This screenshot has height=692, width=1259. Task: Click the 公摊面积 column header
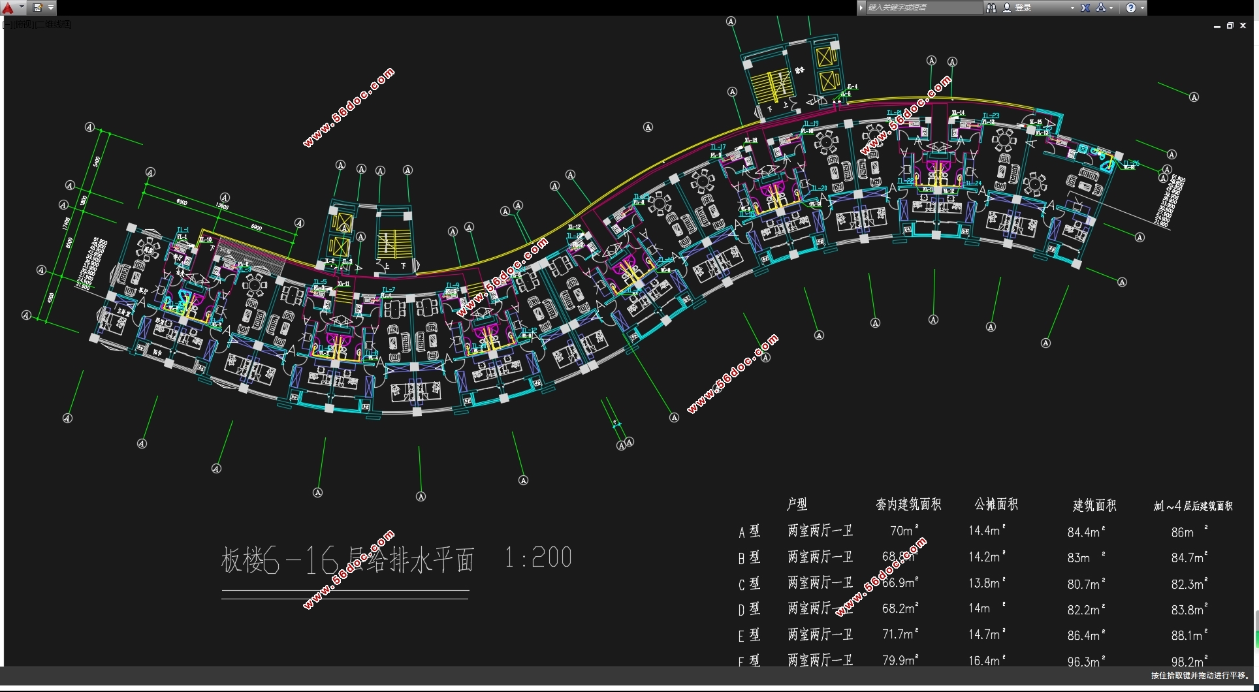pos(996,504)
